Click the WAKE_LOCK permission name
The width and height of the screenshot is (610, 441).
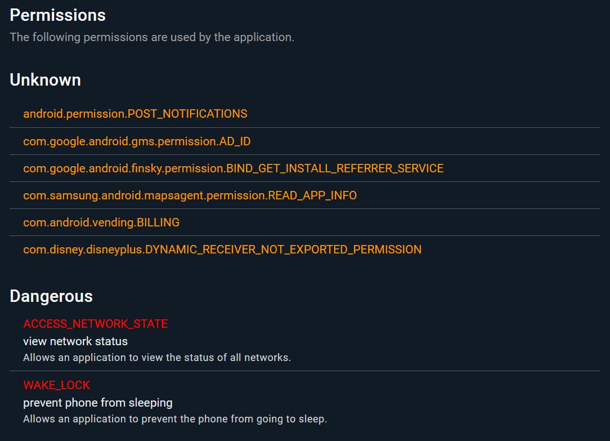click(56, 385)
